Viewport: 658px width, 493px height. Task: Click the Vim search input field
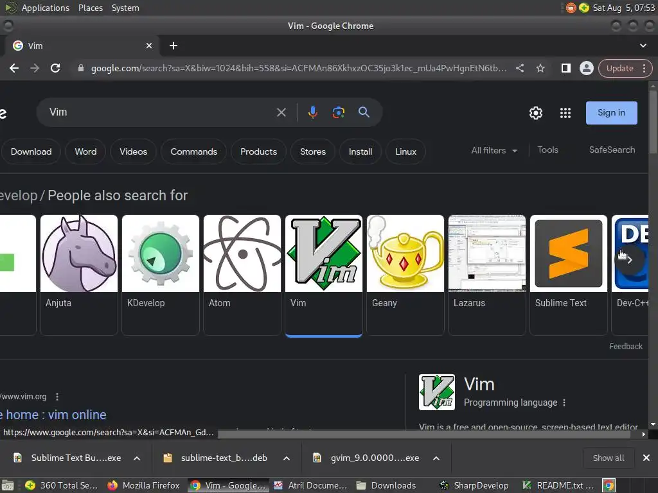pos(159,112)
